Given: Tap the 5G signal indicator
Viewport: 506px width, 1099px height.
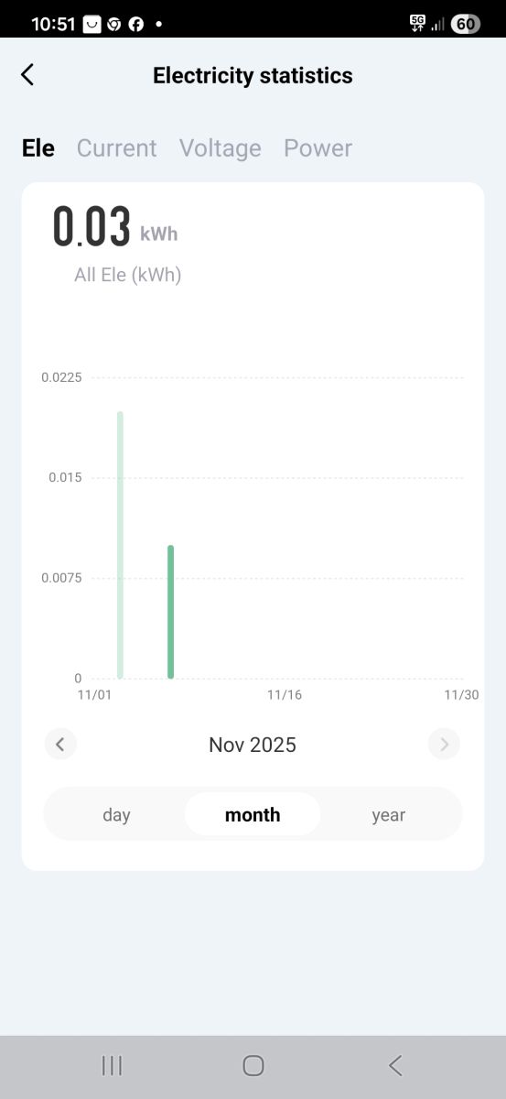Looking at the screenshot, I should point(418,24).
